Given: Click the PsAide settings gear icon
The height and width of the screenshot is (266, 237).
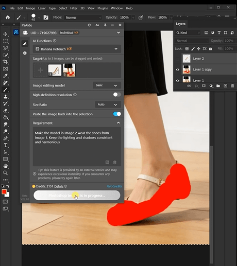Looking at the screenshot, I should pyautogui.click(x=25, y=53).
